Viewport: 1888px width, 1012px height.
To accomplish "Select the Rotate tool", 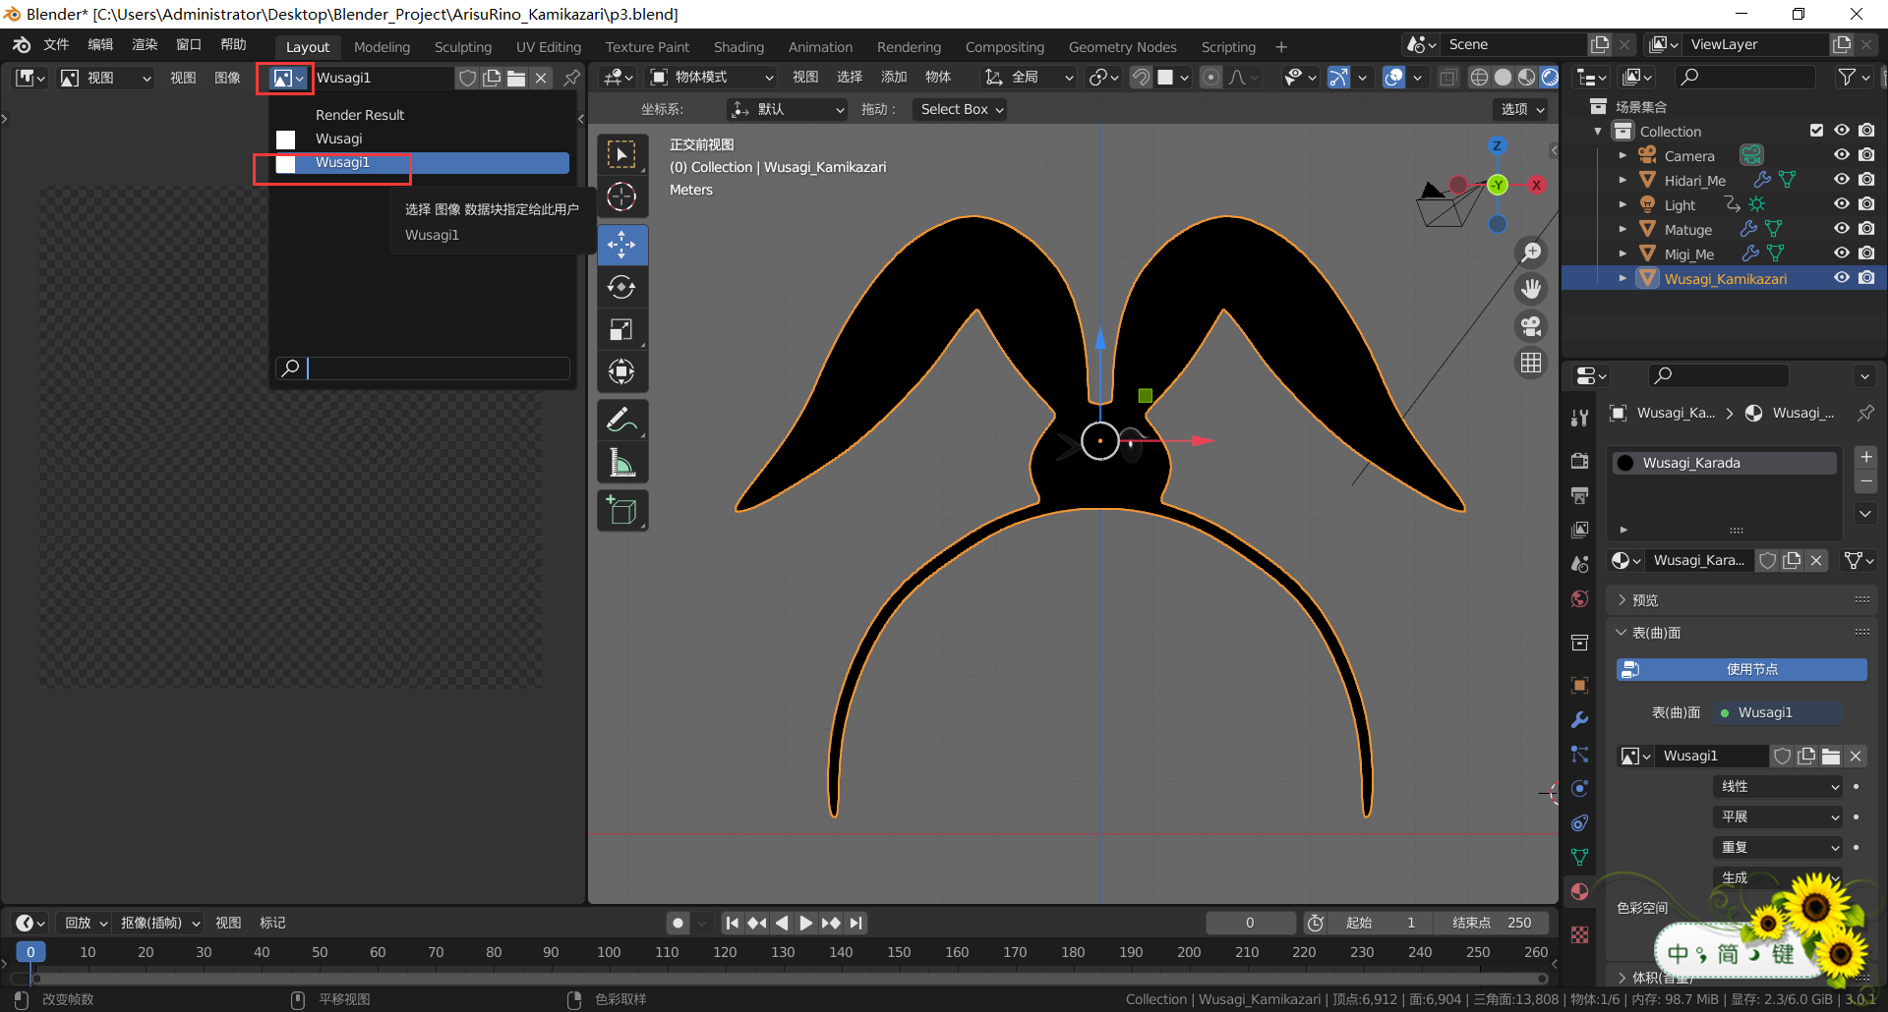I will point(621,287).
